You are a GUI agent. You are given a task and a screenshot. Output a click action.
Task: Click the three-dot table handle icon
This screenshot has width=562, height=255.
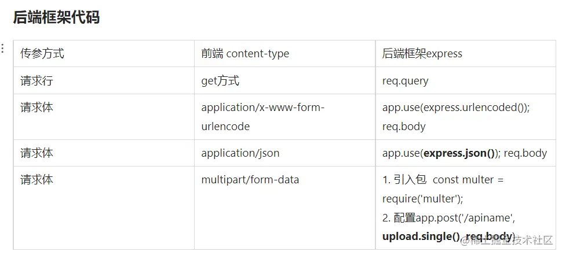[2, 49]
